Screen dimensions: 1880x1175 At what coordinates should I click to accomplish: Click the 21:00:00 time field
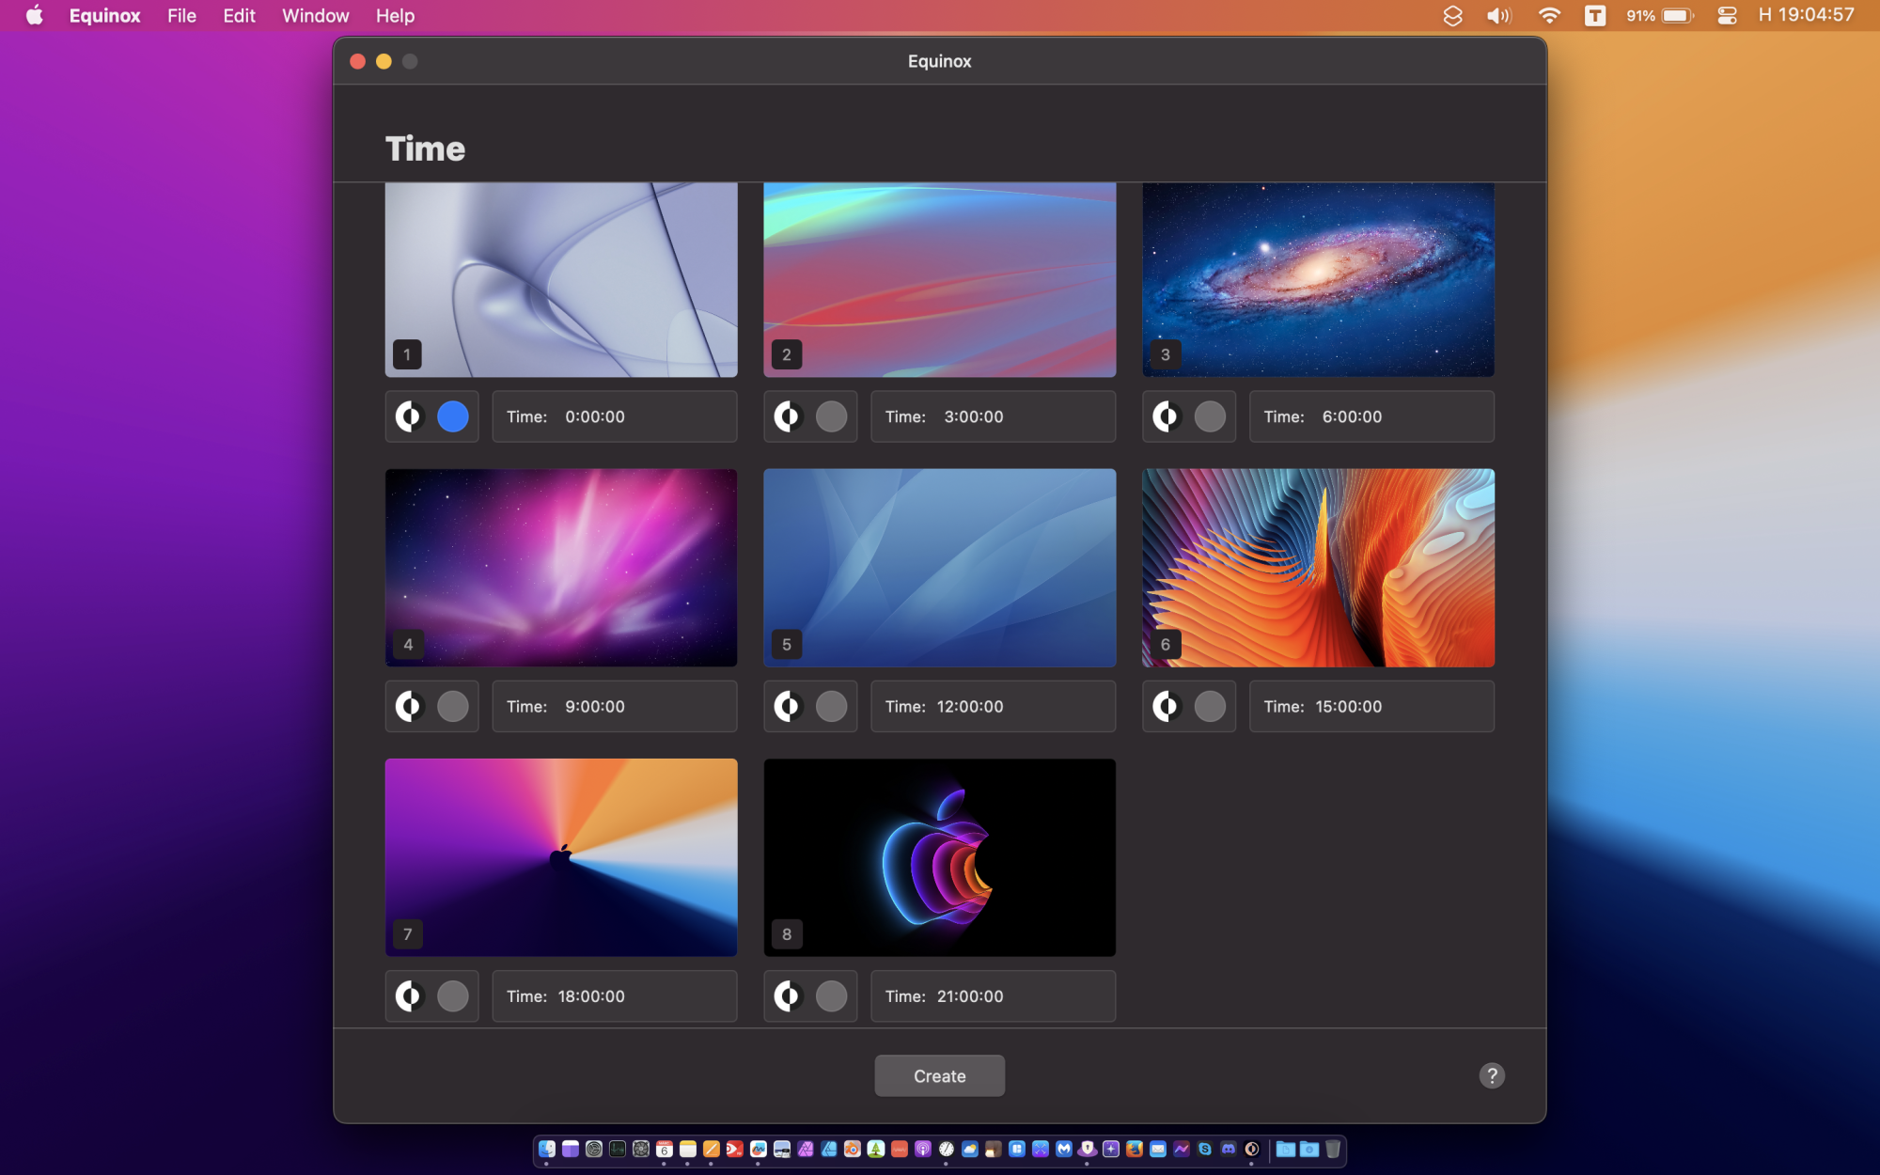[993, 995]
